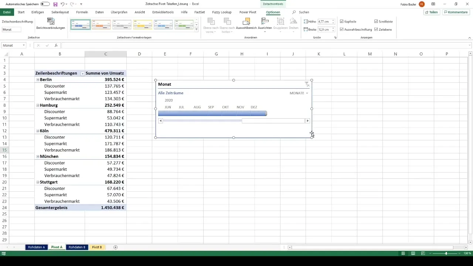Open the Datei tab
Viewport: 473px width, 266px height.
(x=7, y=12)
